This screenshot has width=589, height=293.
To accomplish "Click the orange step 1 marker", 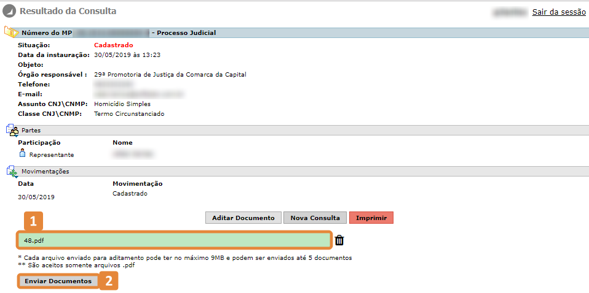I will (33, 221).
